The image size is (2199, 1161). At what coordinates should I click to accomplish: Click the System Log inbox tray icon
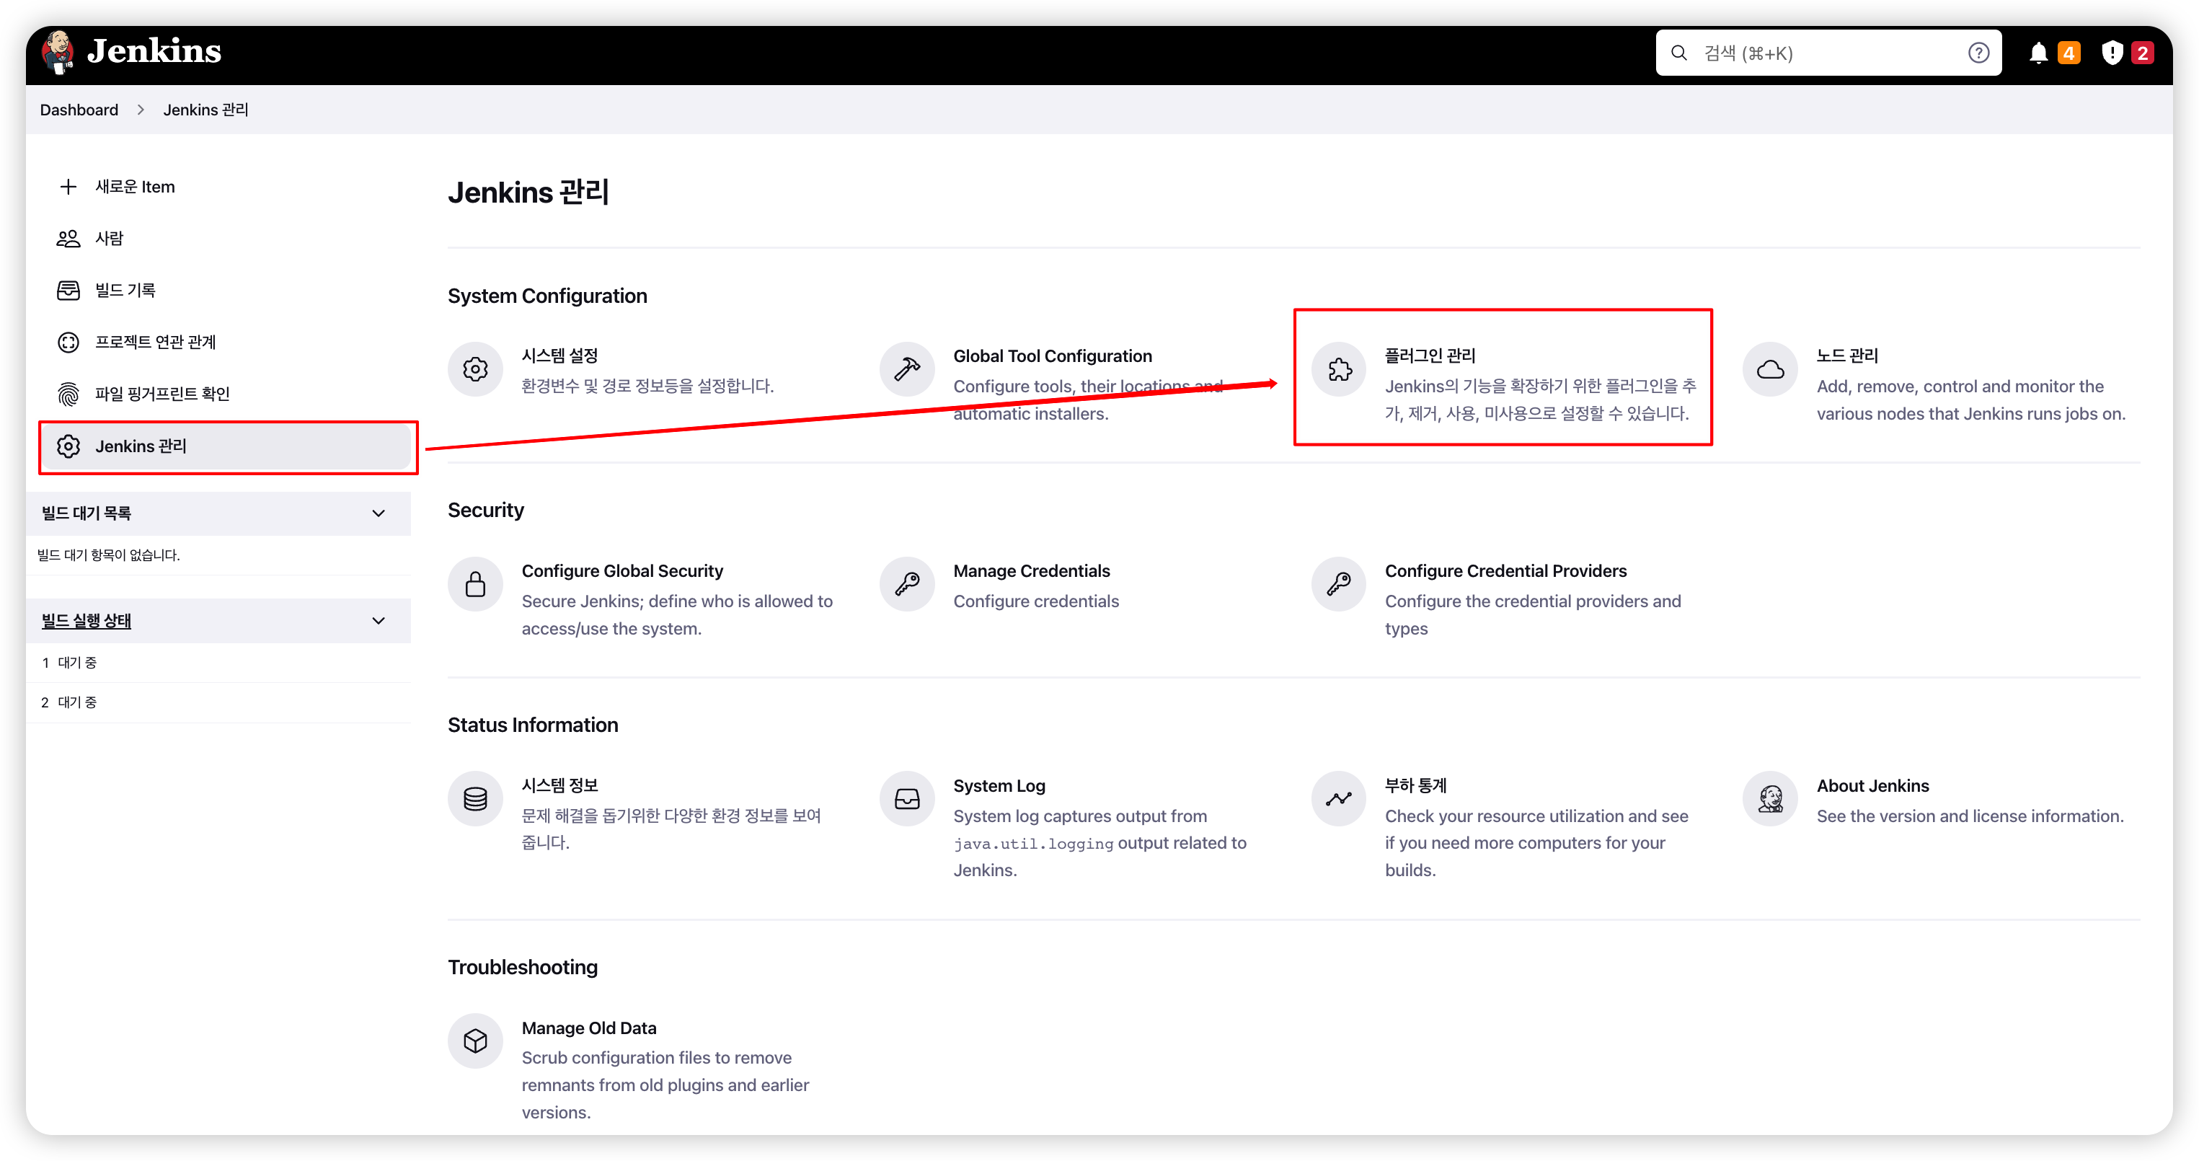[906, 798]
